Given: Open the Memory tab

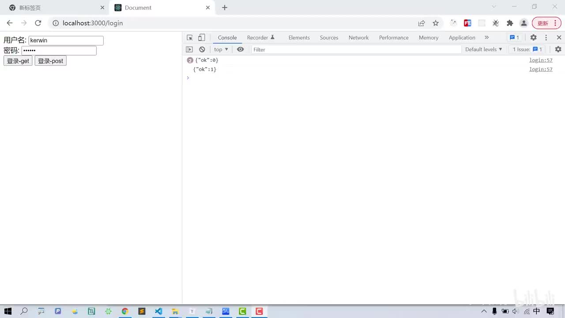Looking at the screenshot, I should pyautogui.click(x=429, y=38).
